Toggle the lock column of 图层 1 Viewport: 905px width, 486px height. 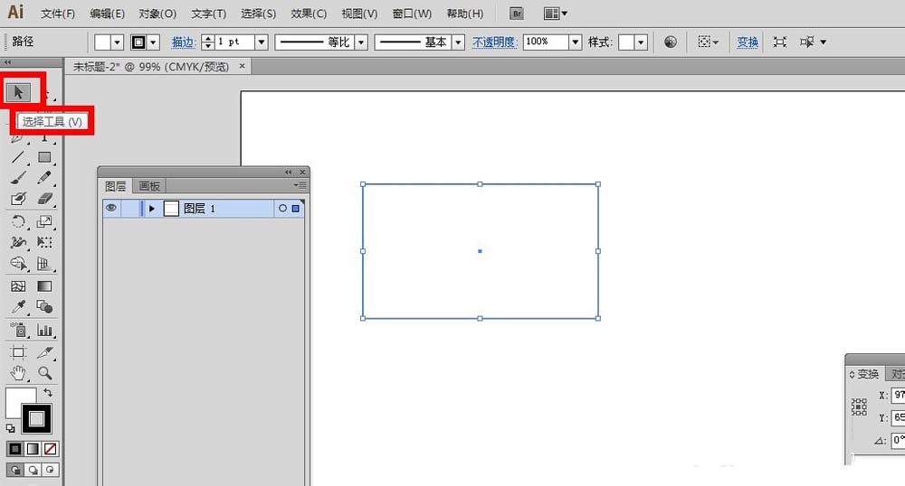130,208
